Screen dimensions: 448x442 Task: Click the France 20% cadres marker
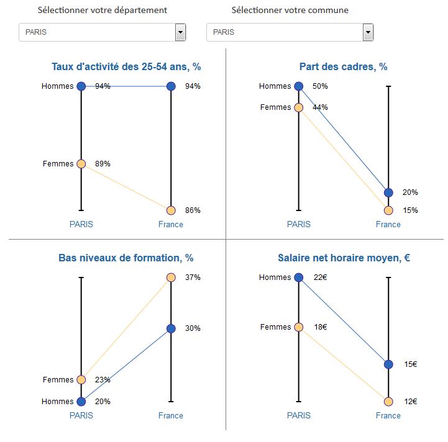click(388, 192)
